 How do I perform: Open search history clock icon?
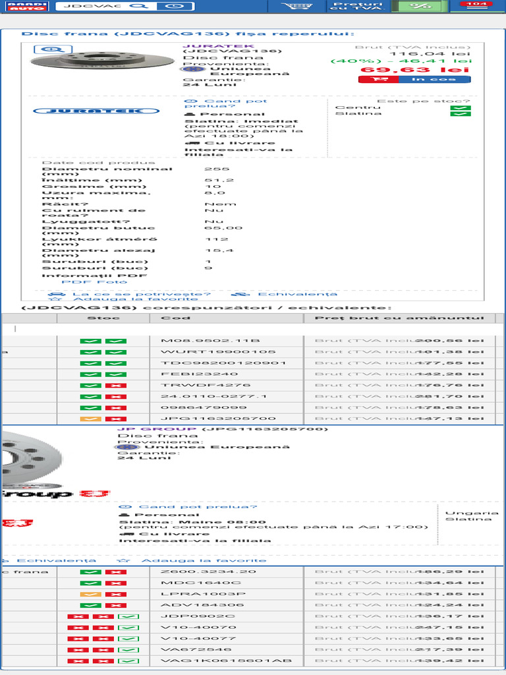[x=174, y=6]
